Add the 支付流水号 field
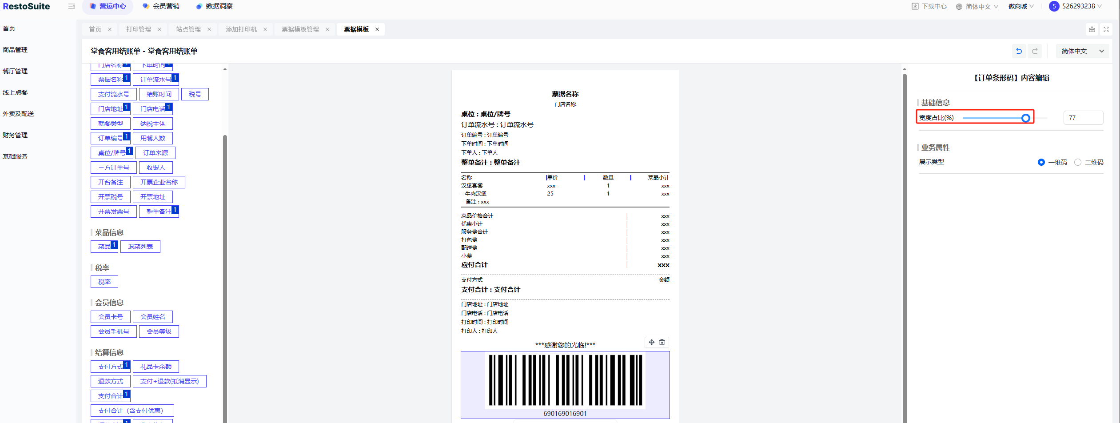Screen dimensions: 1120x423 [114, 94]
